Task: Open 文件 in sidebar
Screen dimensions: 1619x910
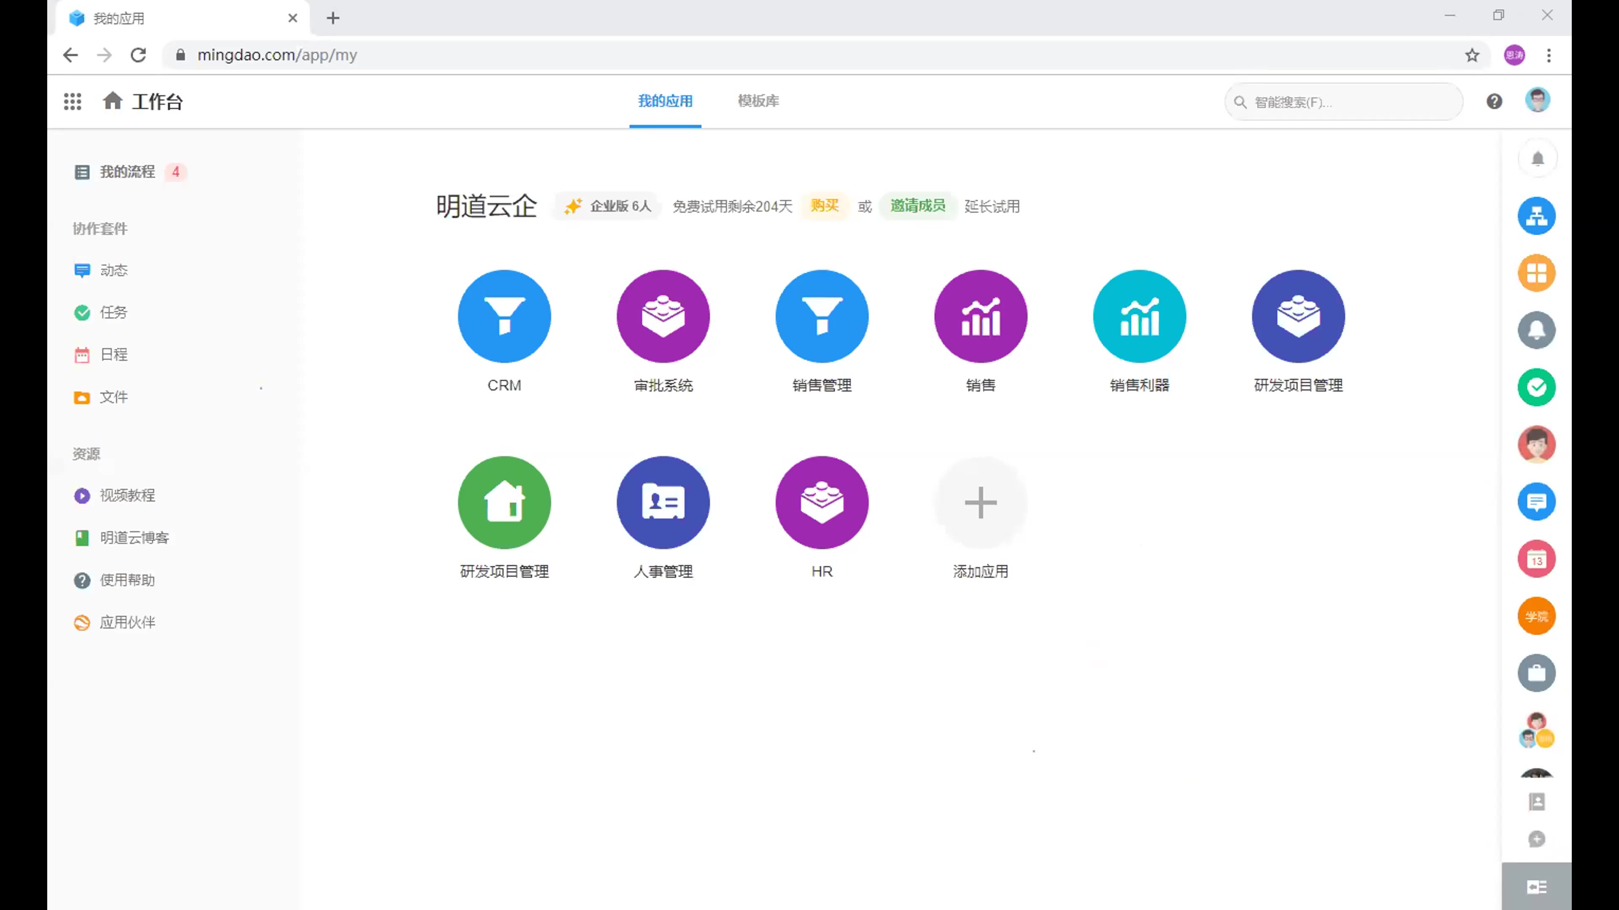Action: 101,397
